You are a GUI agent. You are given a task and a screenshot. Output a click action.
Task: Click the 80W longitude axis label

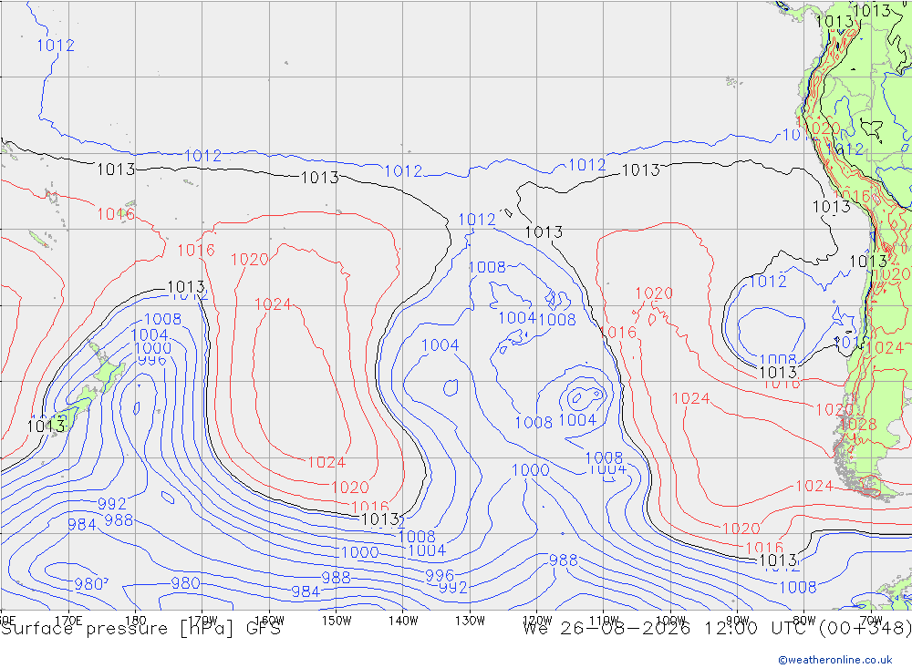click(x=803, y=621)
